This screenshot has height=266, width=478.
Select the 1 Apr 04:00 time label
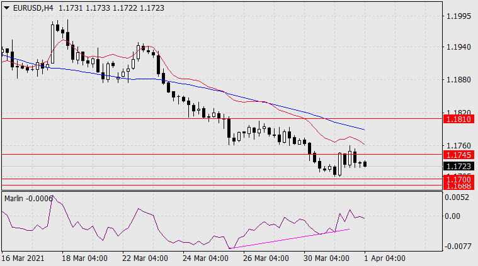coord(385,258)
